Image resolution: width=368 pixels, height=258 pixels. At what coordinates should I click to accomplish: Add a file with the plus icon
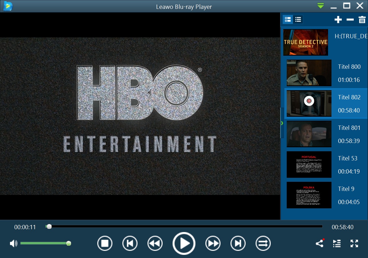coord(338,20)
